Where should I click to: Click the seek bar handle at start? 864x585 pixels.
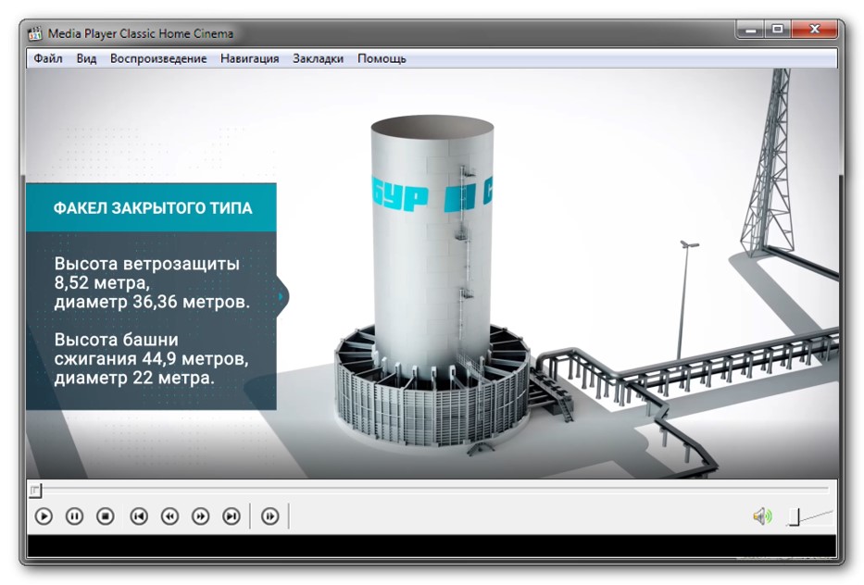pyautogui.click(x=35, y=490)
